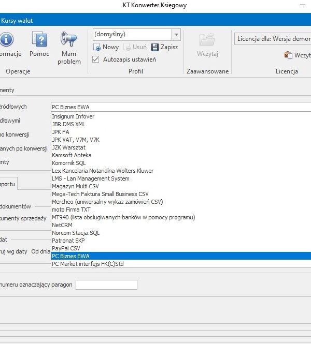311x344 pixels.
Task: Select MT940 bank list entry
Action: coord(181,217)
